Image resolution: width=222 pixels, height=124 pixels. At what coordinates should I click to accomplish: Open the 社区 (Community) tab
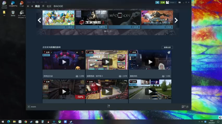tap(49, 6)
